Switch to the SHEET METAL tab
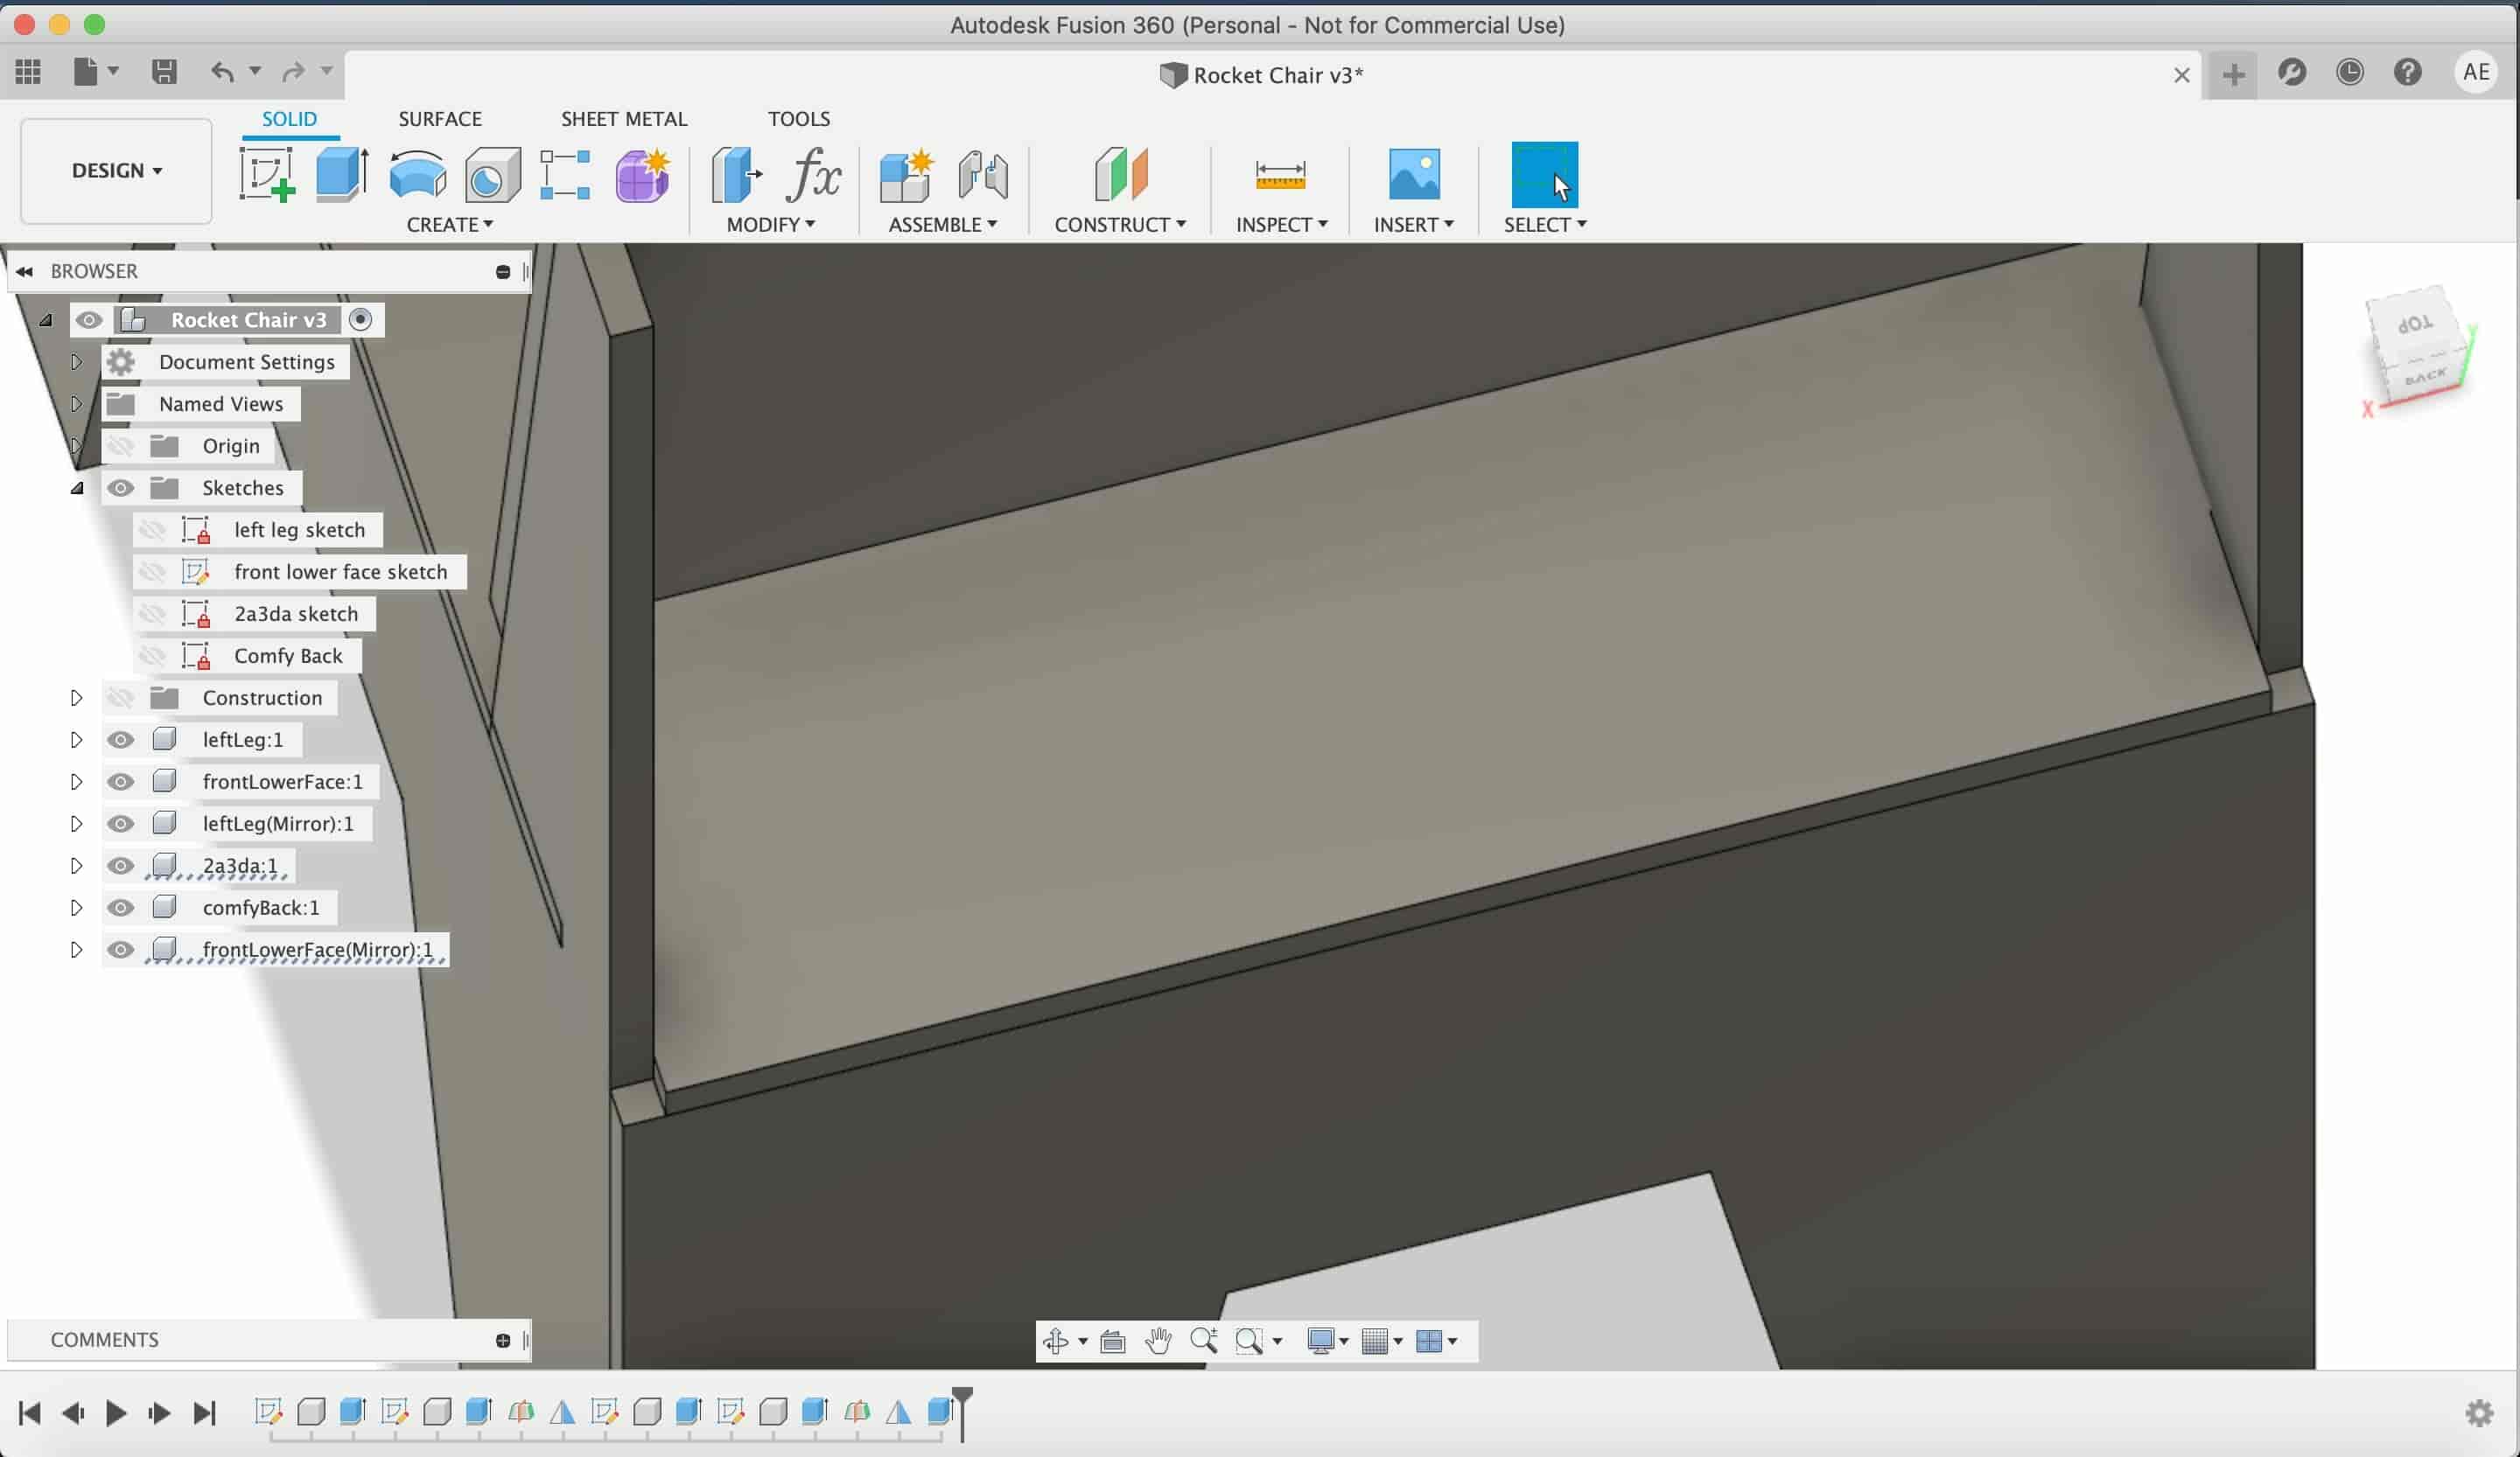 pyautogui.click(x=624, y=119)
